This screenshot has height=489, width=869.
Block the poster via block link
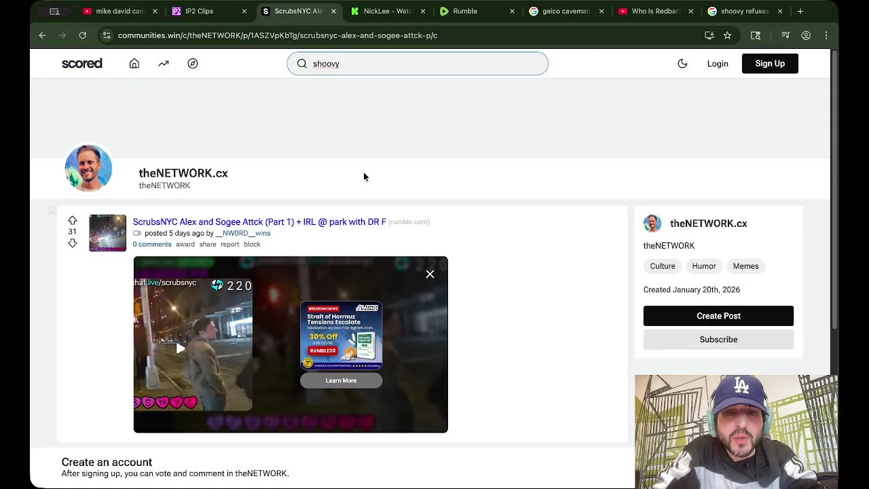pos(252,244)
